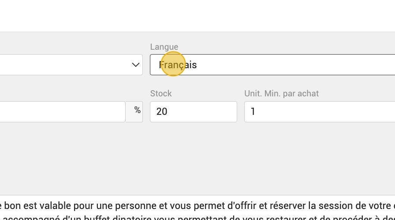
Task: Focus the Stock field containing 20
Action: click(x=194, y=112)
